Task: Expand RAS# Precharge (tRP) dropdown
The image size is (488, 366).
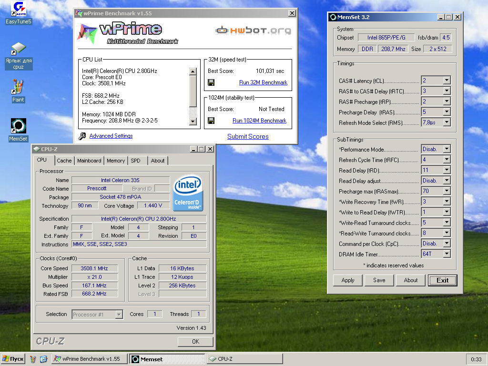Action: pyautogui.click(x=447, y=102)
